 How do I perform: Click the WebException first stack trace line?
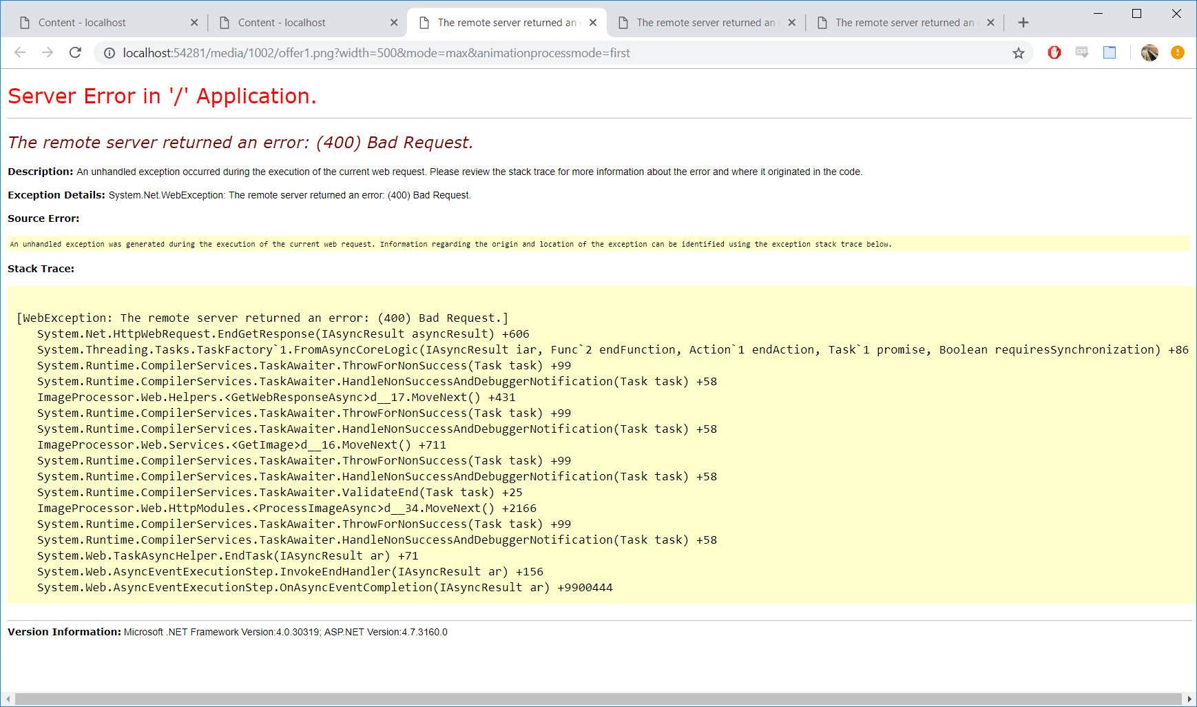[262, 318]
